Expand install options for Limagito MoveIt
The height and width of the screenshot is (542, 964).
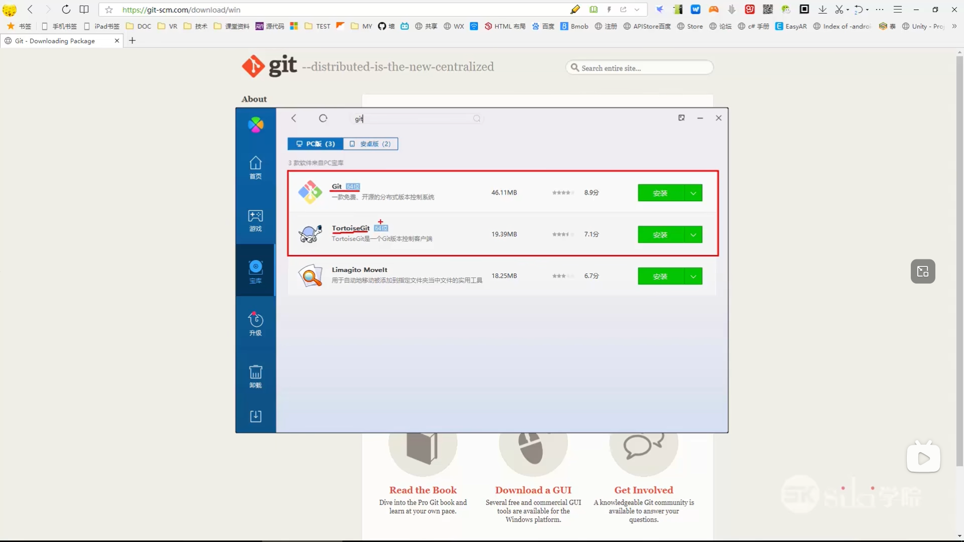pyautogui.click(x=693, y=277)
